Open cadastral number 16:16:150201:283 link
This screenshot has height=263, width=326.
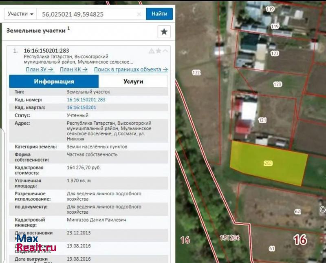click(86, 99)
